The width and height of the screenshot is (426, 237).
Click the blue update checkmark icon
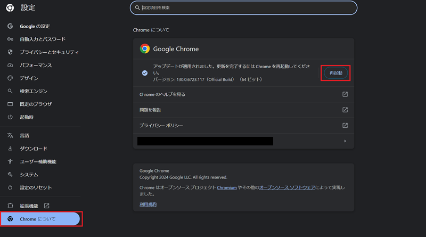[x=145, y=73]
